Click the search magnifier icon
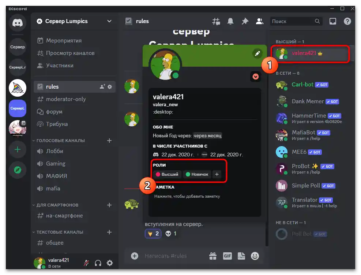This screenshot has width=361, height=275. (317, 21)
